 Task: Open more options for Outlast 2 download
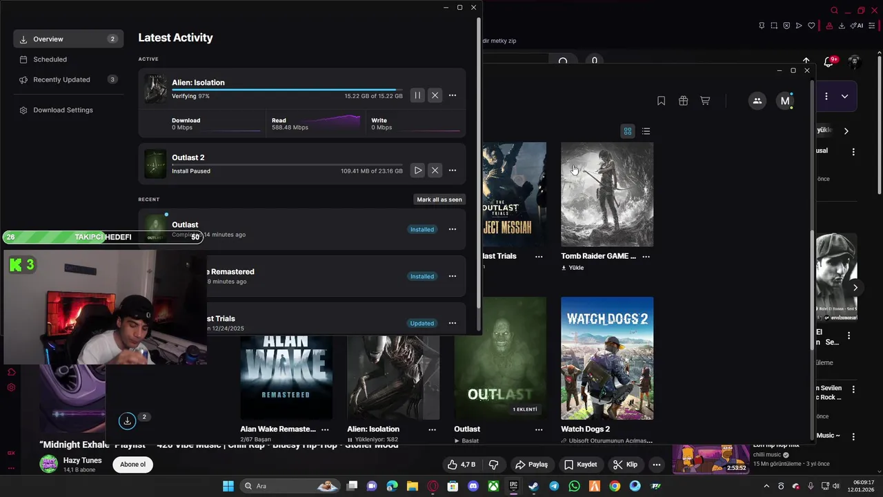click(x=453, y=170)
